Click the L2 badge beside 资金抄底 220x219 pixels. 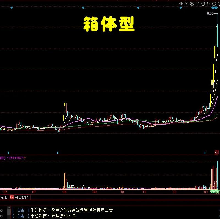pos(12,197)
